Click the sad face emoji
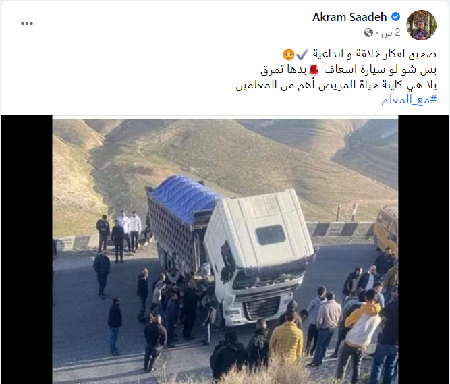This screenshot has width=450, height=384. pos(289,54)
